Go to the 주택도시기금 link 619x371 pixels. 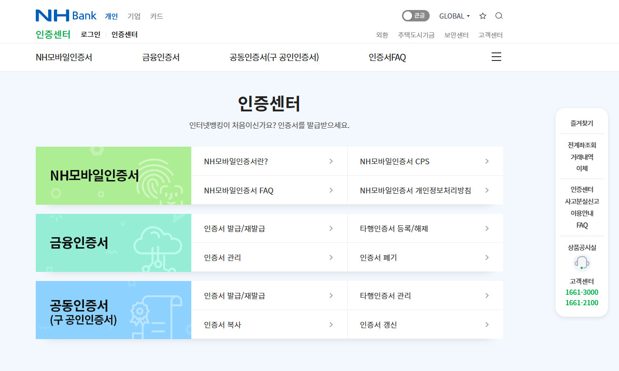416,35
